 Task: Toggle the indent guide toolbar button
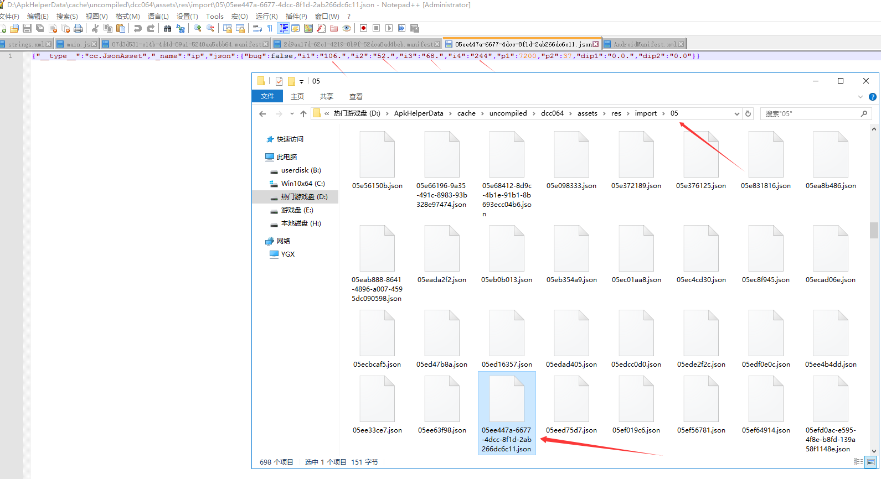point(284,28)
